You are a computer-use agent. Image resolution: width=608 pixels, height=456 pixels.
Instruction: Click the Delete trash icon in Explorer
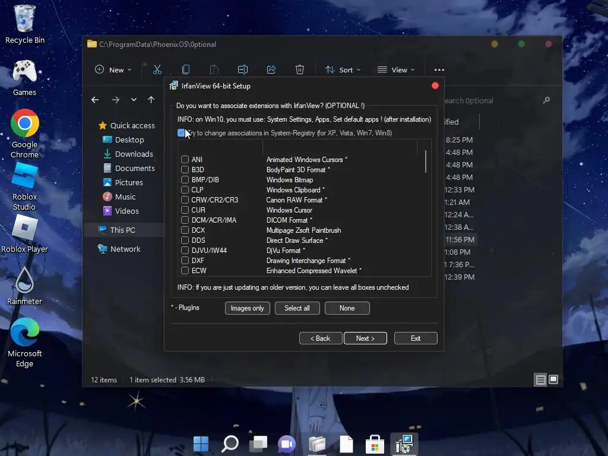click(300, 70)
